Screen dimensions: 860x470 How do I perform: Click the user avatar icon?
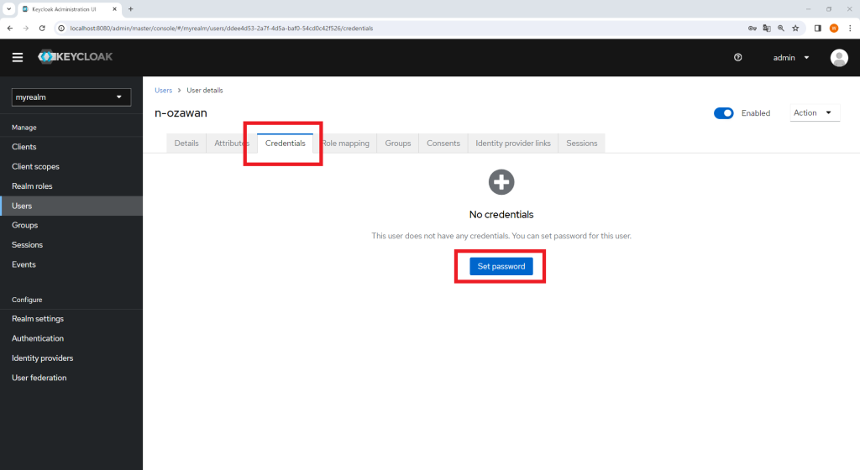click(839, 58)
